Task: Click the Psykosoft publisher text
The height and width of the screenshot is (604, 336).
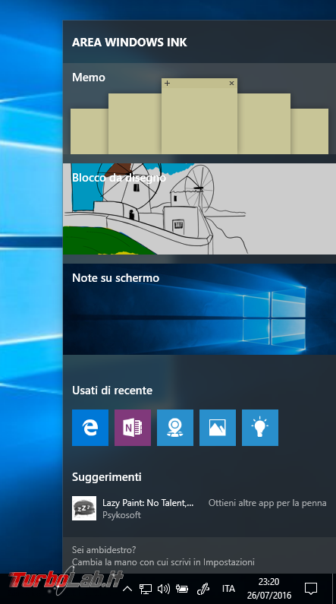Action: tap(121, 515)
